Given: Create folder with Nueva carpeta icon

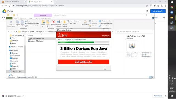Looking at the screenshot, I should (x=65, y=22).
